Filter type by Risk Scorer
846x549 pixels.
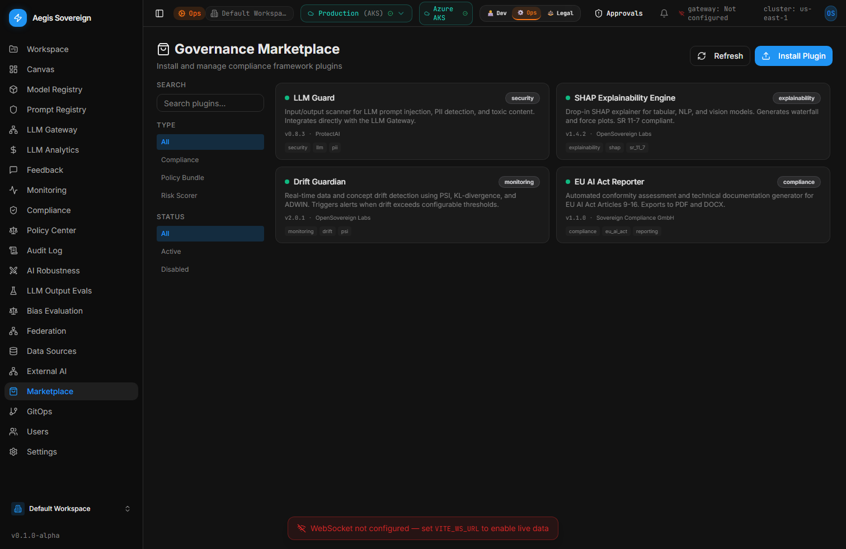point(210,196)
